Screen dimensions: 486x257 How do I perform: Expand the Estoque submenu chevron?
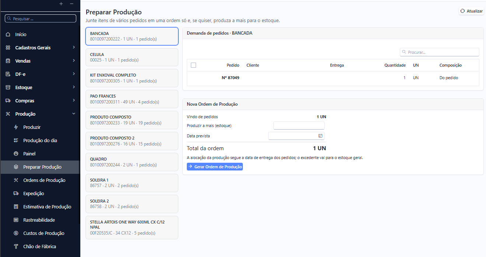pyautogui.click(x=74, y=87)
